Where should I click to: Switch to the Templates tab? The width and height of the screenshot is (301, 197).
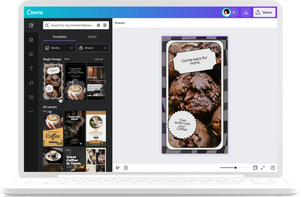tap(59, 37)
